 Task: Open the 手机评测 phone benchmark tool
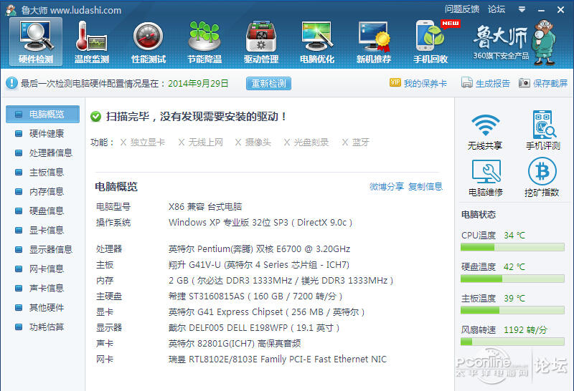pyautogui.click(x=542, y=131)
